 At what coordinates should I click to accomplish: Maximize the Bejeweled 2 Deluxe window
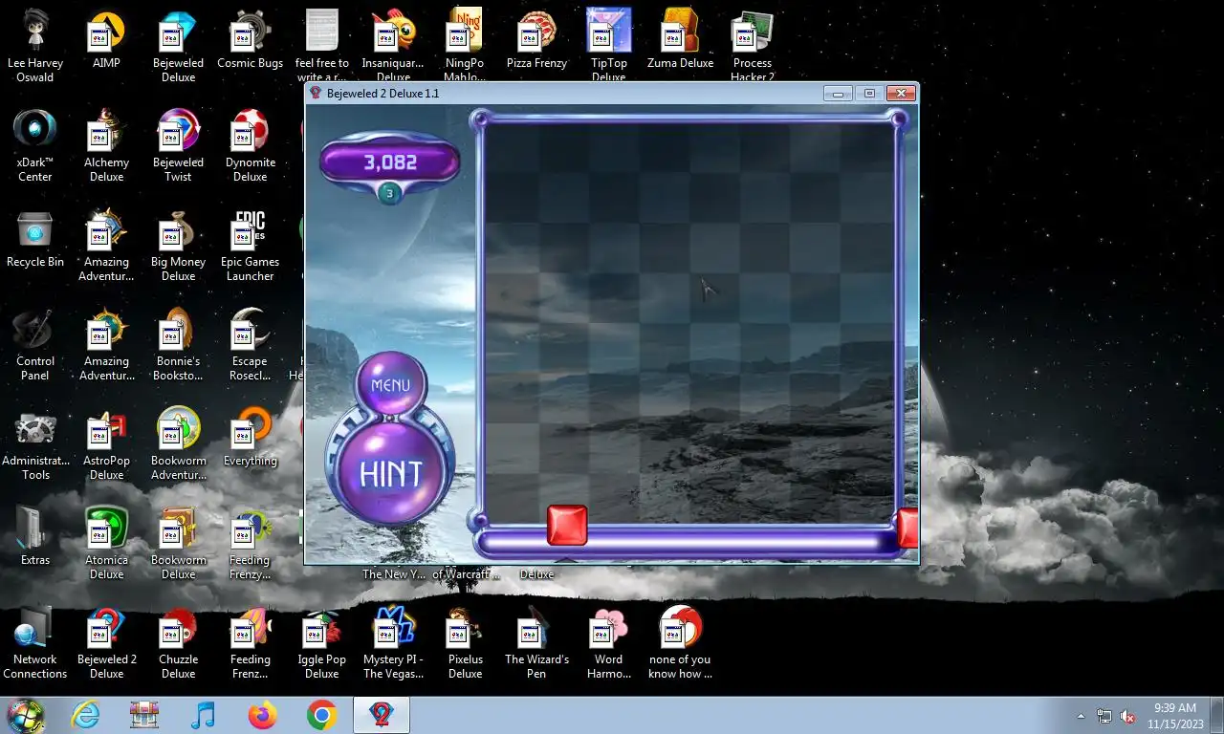(869, 94)
